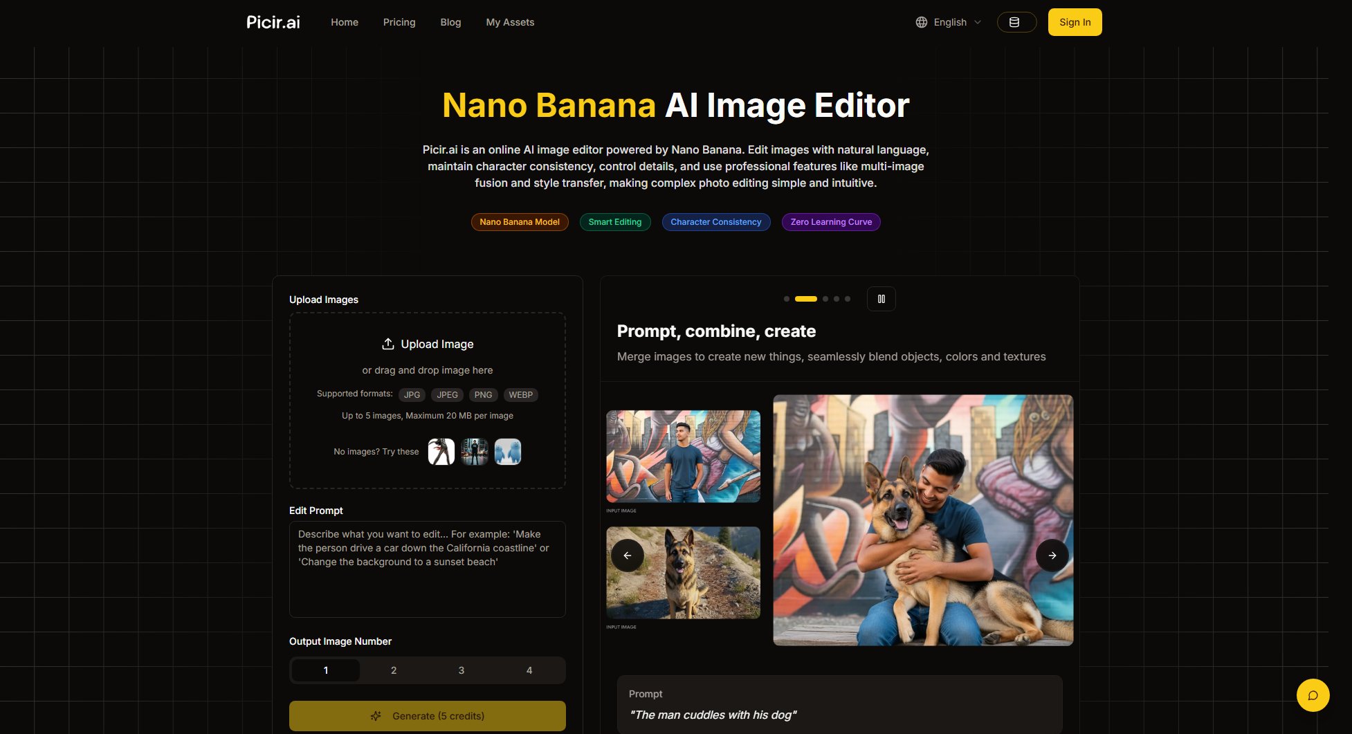Viewport: 1352px width, 734px height.
Task: Click the JPG format badge
Action: (412, 395)
